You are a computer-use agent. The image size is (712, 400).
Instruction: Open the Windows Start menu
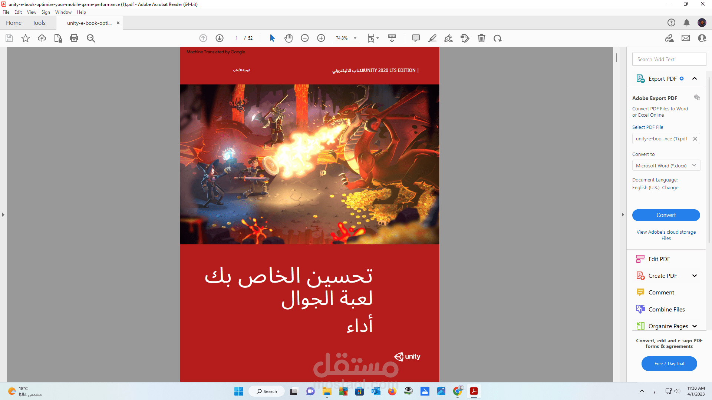(238, 391)
